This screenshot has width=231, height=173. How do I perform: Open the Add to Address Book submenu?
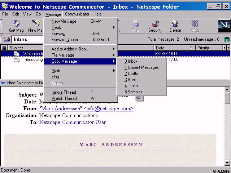tap(81, 49)
